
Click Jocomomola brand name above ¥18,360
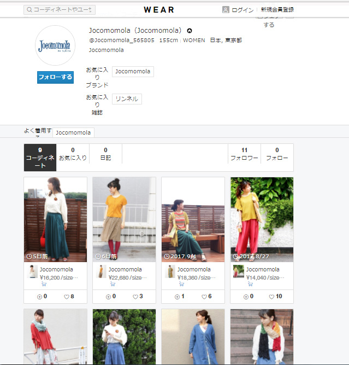(194, 270)
